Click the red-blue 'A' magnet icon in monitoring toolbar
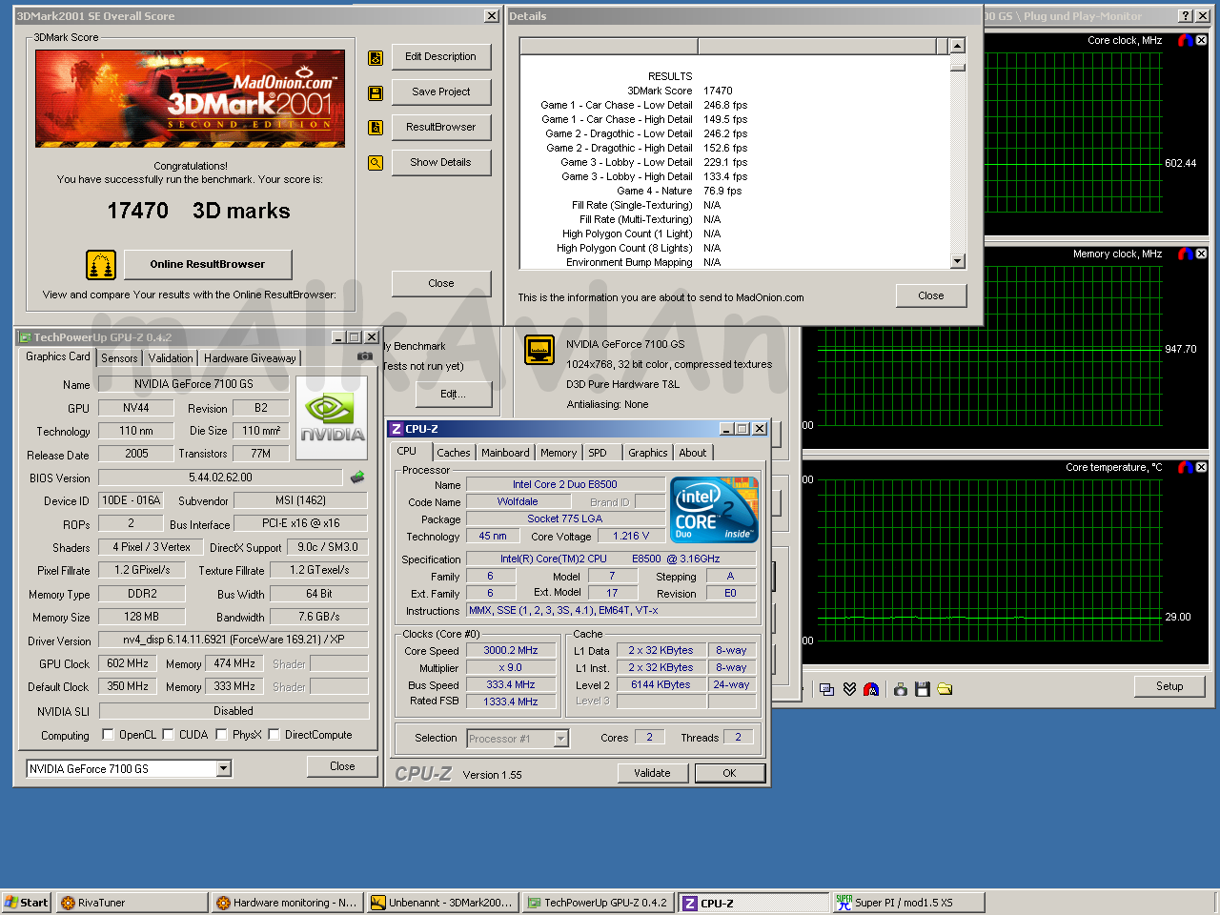Viewport: 1220px width, 915px height. 871,689
